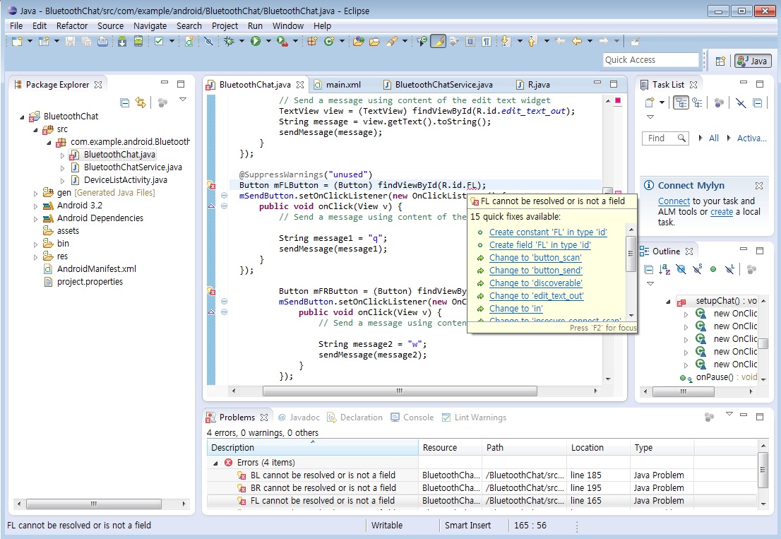Click Focus on Active Task in Outline
781x539 pixels.
[x=751, y=270]
